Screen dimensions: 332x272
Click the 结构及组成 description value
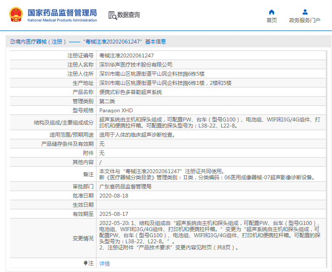point(209,123)
